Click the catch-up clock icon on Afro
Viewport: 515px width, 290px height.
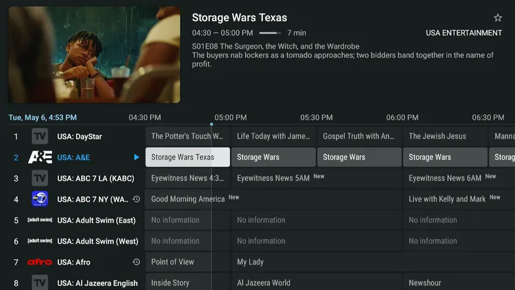point(136,262)
